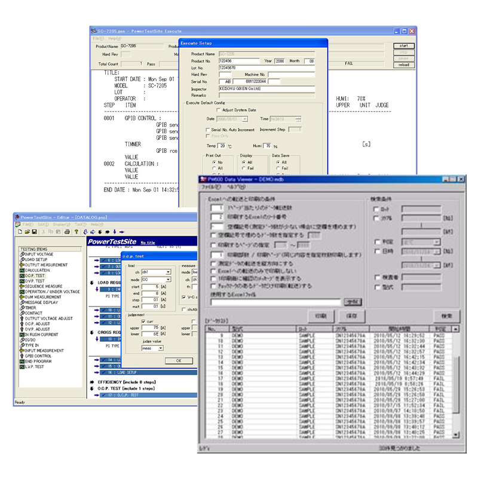The width and height of the screenshot is (478, 478).
Task: Enable Adjust System Date in Execute Setup
Action: 218,110
